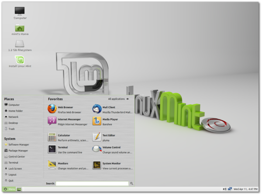
Task: Open the Computer desktop icon
Action: [20, 12]
